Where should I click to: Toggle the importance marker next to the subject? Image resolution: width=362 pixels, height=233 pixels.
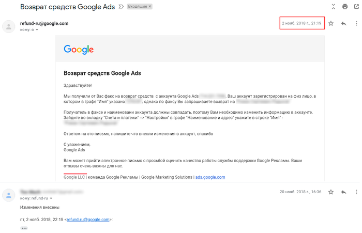point(121,7)
